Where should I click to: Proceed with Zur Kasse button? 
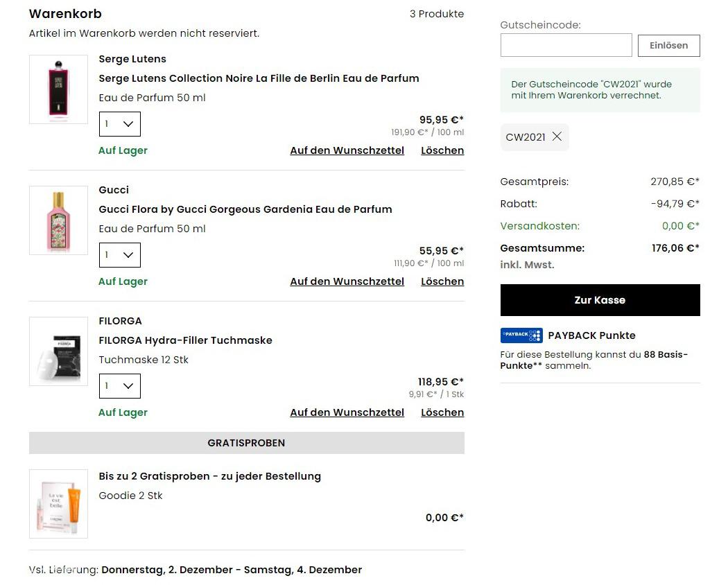[x=600, y=300]
